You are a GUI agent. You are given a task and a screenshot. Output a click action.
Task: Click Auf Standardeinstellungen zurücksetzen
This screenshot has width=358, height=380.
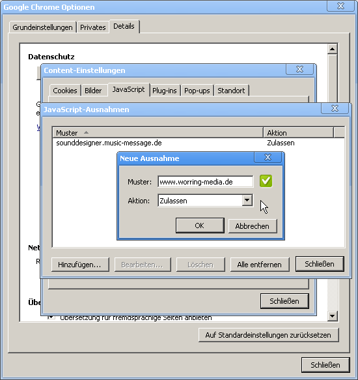click(x=268, y=335)
